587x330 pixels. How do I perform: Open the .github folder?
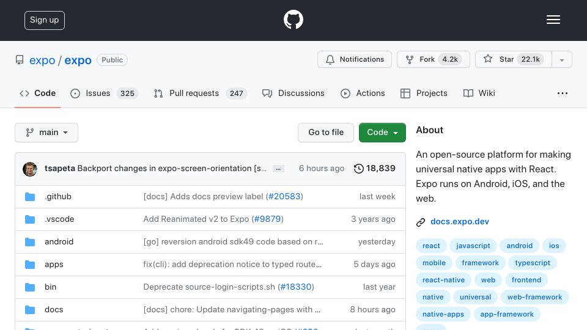point(58,196)
